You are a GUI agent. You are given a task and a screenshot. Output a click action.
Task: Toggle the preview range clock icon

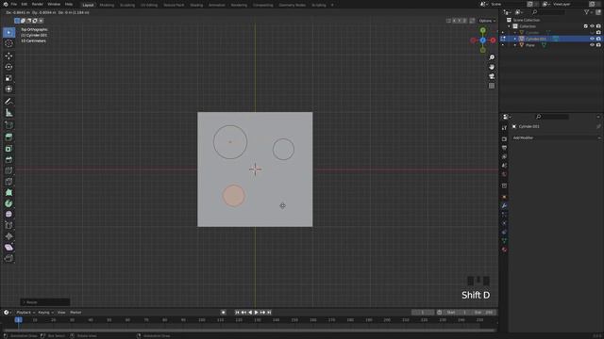point(440,313)
